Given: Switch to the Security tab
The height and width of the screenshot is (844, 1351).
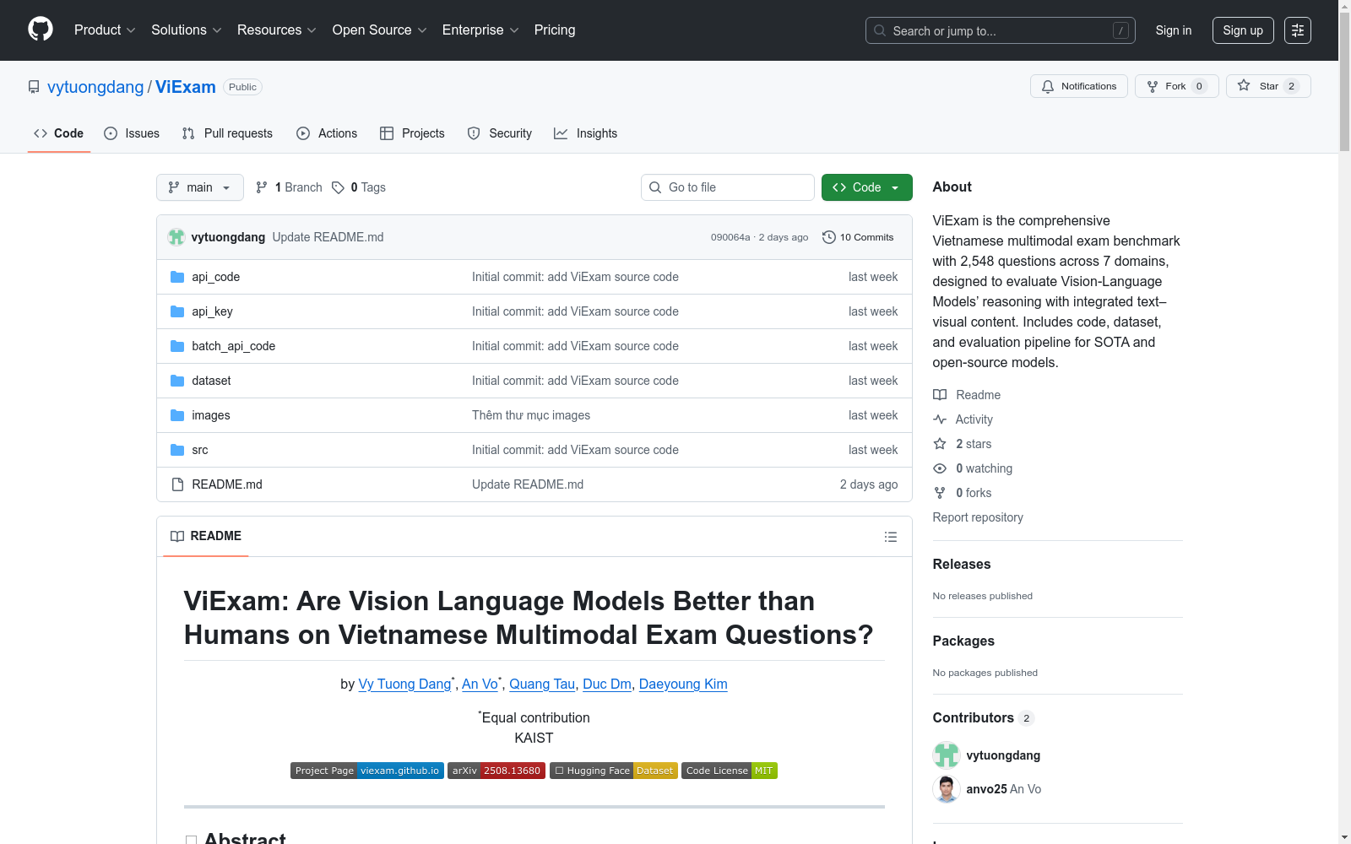Looking at the screenshot, I should [x=500, y=133].
